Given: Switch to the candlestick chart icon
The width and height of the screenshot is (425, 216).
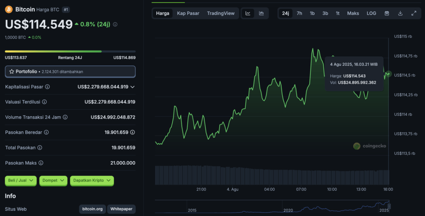Looking at the screenshot, I should coord(261,13).
